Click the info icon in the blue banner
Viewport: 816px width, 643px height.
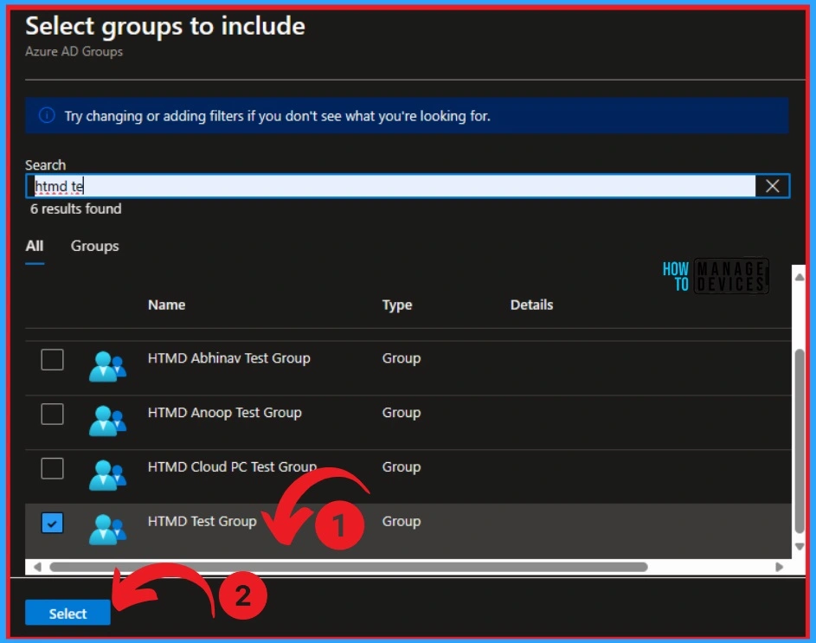click(x=47, y=115)
